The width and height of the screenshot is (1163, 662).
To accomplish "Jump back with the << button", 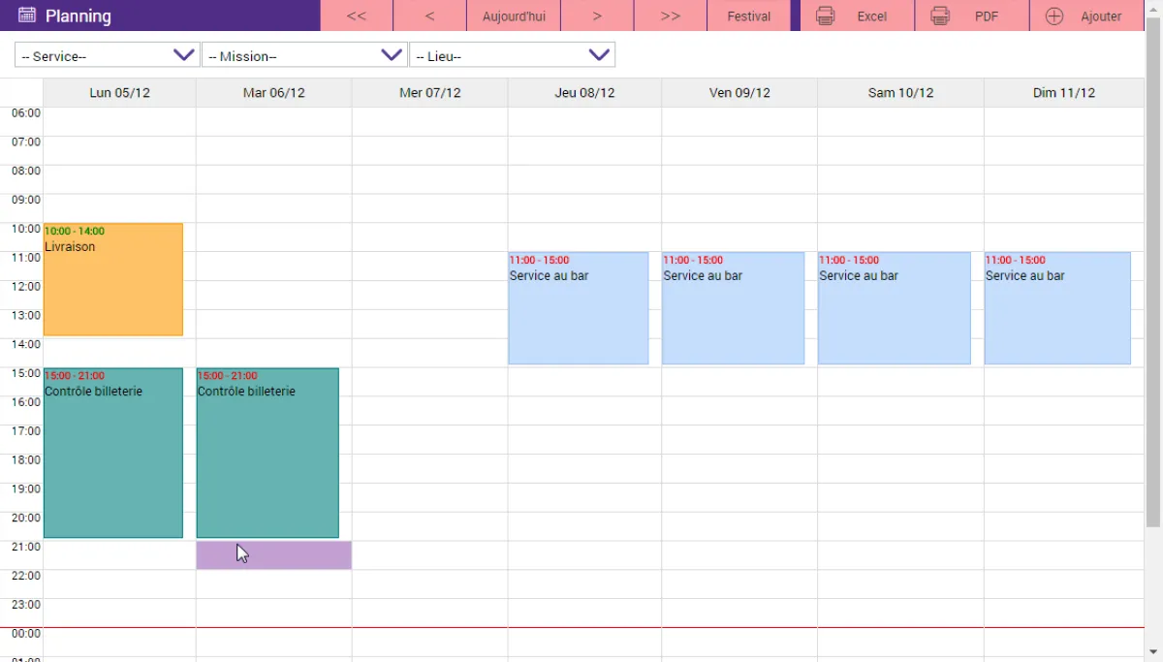I will coord(357,16).
